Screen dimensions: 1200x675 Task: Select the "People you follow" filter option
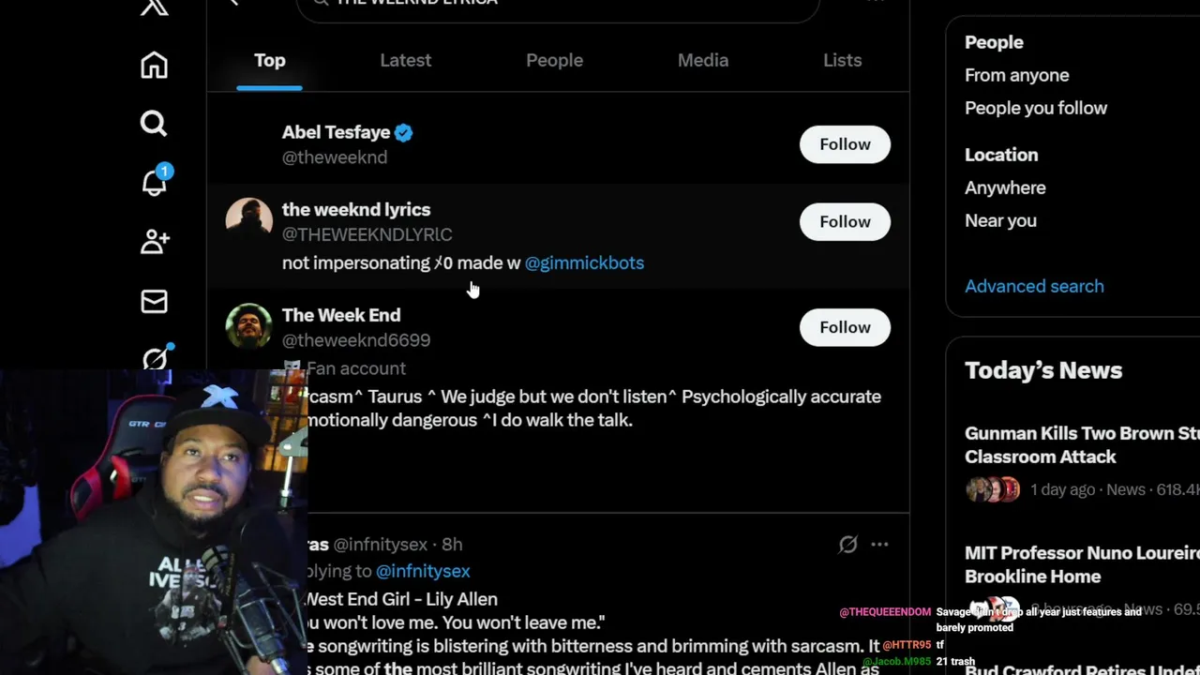pyautogui.click(x=1035, y=108)
